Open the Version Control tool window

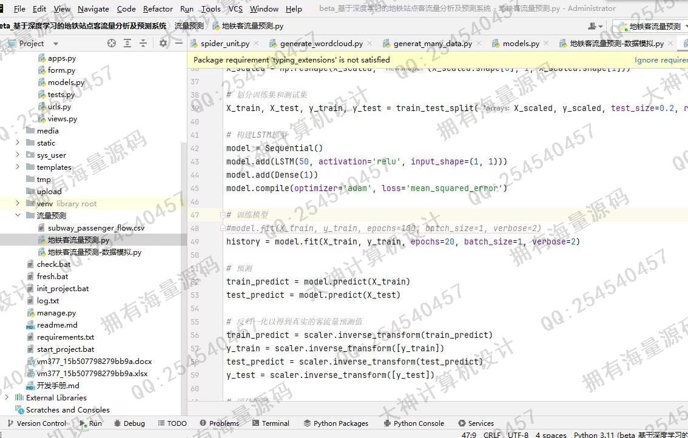click(x=37, y=423)
